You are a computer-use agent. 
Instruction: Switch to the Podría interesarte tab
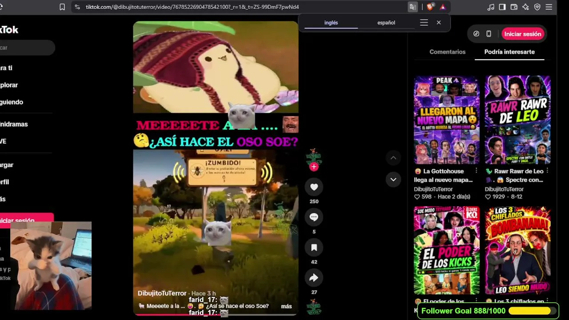tap(509, 52)
